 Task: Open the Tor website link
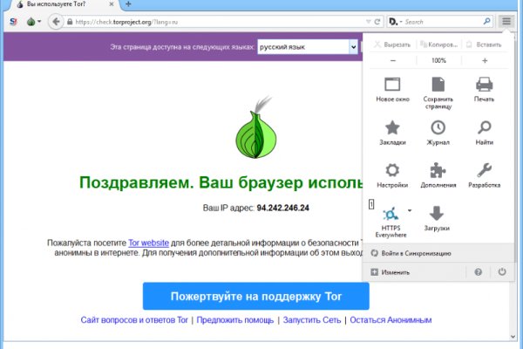146,241
